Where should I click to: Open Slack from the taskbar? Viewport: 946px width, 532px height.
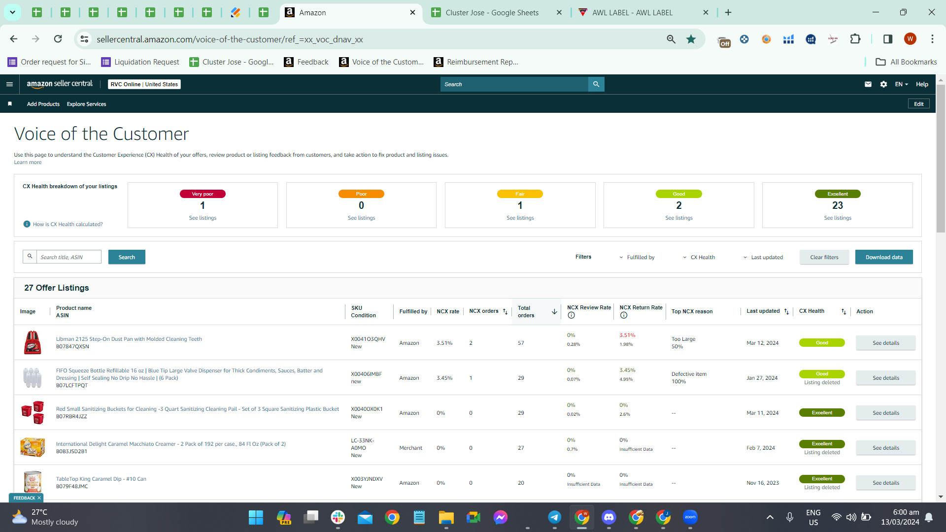pos(338,517)
